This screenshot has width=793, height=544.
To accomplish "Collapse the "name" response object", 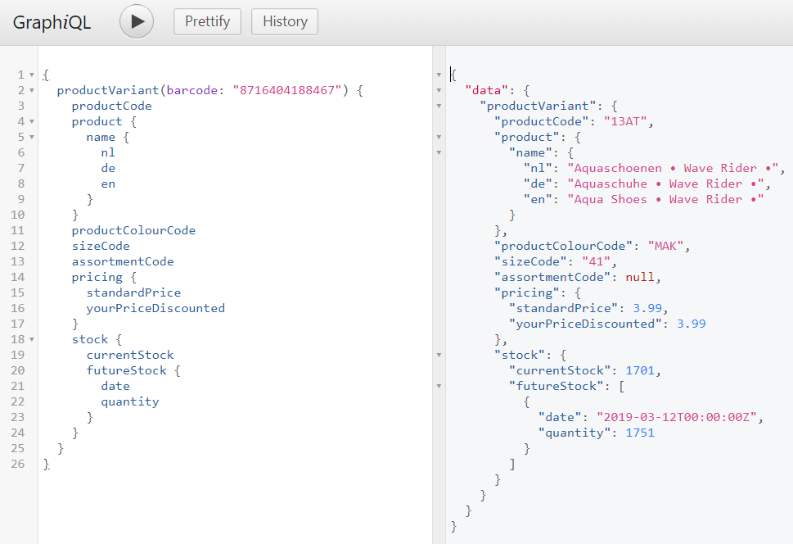I will click(x=439, y=152).
